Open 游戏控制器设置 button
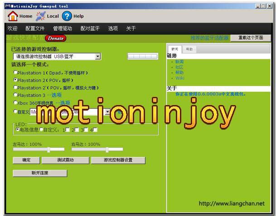 (118, 160)
